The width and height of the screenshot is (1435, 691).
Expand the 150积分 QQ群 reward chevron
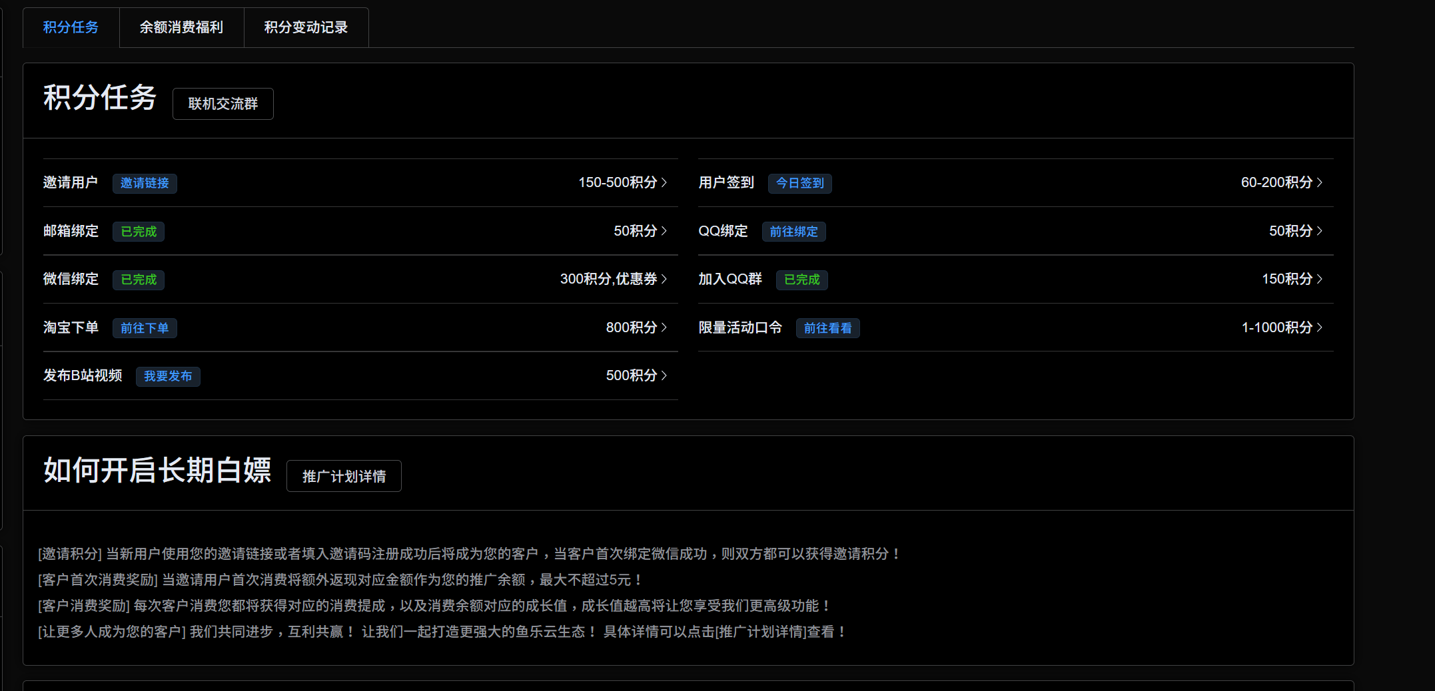(1319, 279)
